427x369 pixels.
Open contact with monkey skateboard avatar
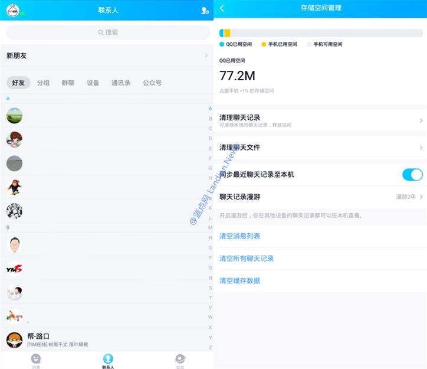14,187
